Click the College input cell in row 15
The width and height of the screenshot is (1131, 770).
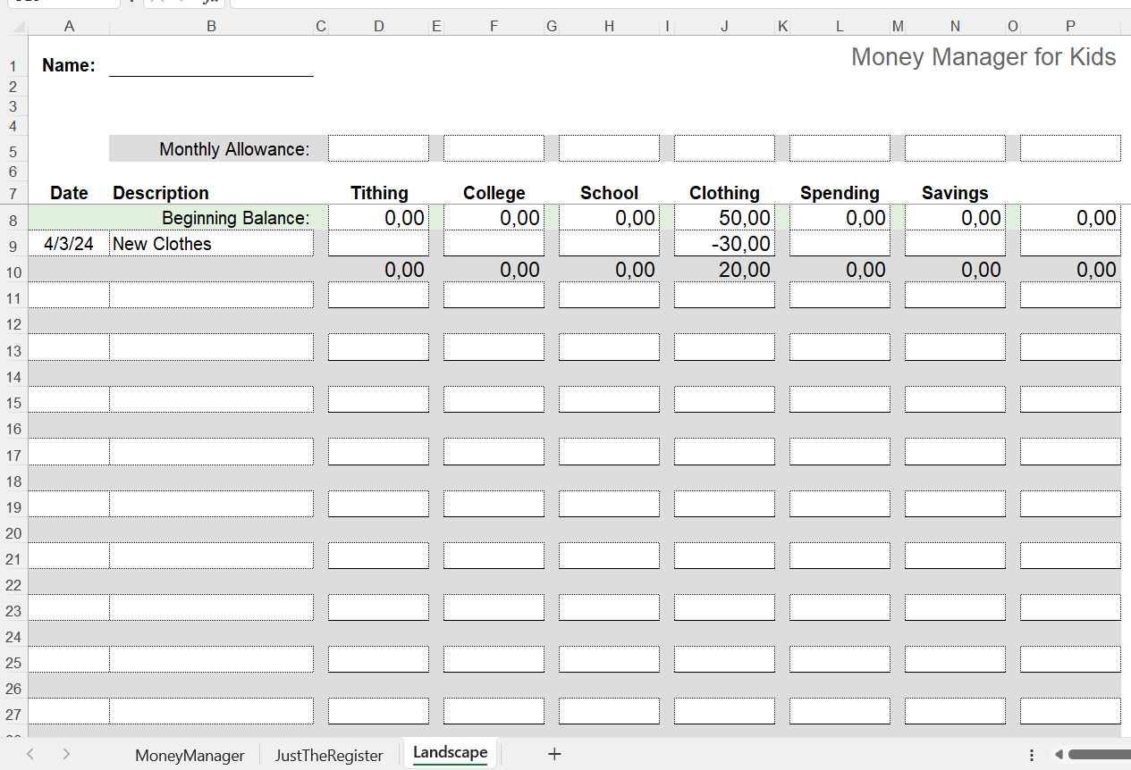click(x=494, y=399)
